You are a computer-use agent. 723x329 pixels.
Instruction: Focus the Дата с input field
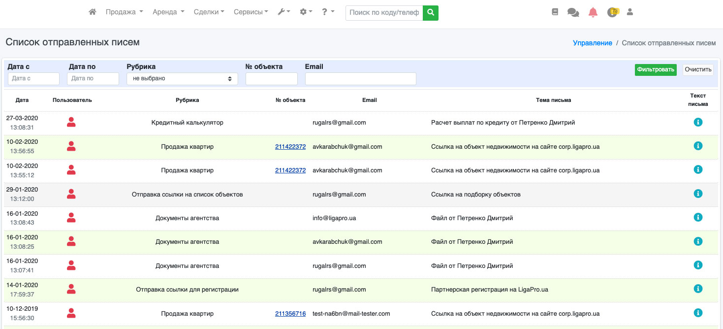tap(33, 79)
